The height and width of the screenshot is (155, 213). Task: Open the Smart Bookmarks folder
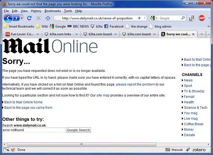point(19,27)
